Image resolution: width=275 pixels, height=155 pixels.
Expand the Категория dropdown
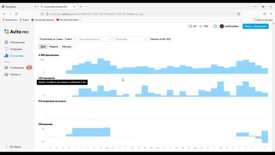coord(131,39)
